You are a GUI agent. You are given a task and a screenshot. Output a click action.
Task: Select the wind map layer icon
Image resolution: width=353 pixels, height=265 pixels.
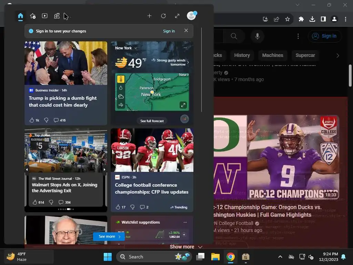pyautogui.click(x=121, y=105)
